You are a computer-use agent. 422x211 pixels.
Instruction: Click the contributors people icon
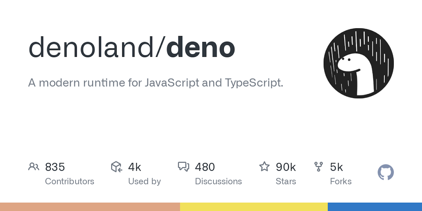(34, 167)
